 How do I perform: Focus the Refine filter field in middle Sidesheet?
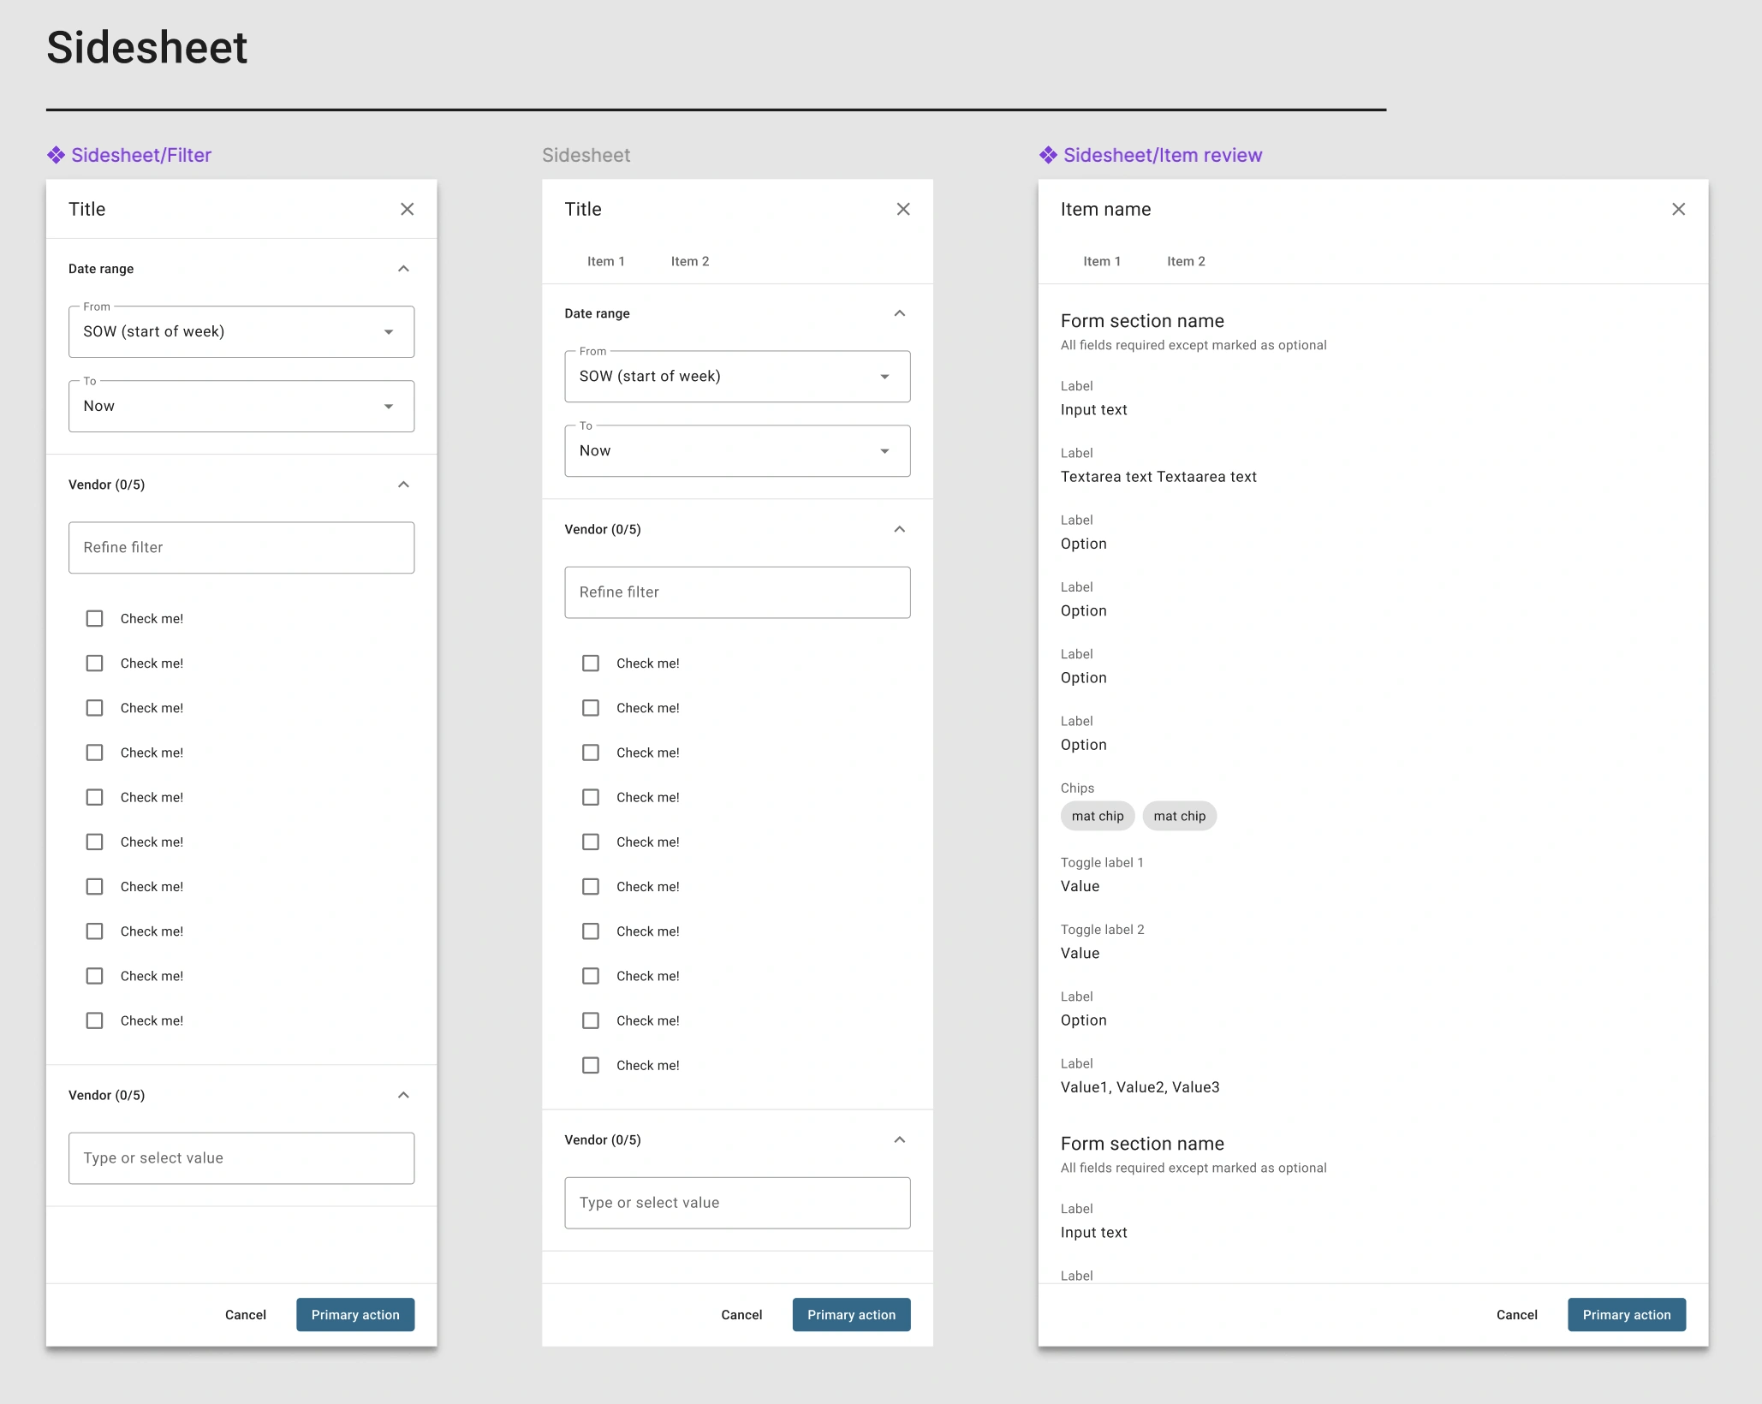[x=737, y=592]
